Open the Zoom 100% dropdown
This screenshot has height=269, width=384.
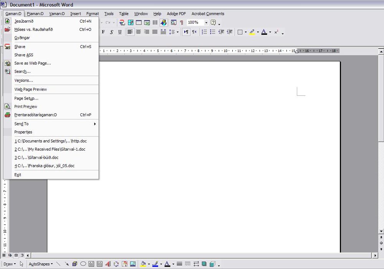click(206, 23)
